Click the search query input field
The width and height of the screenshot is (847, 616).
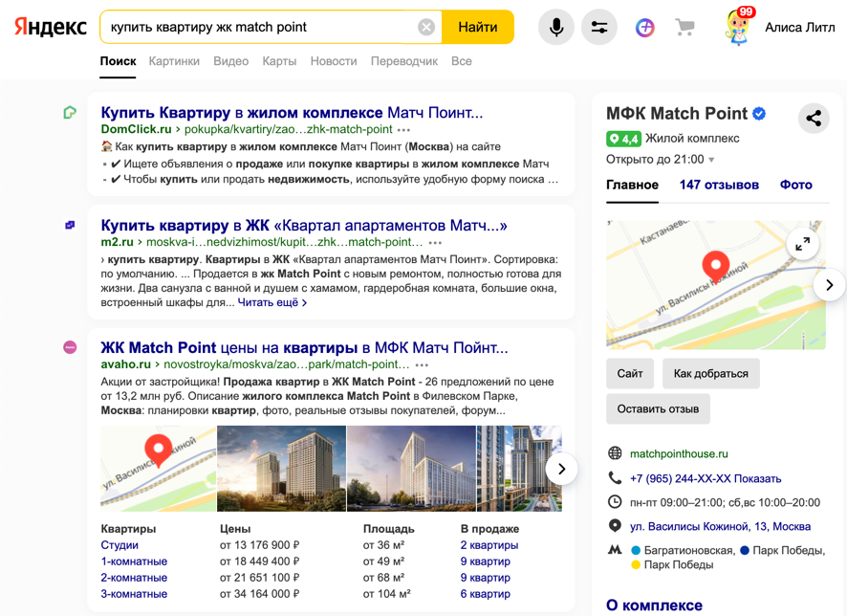(258, 28)
